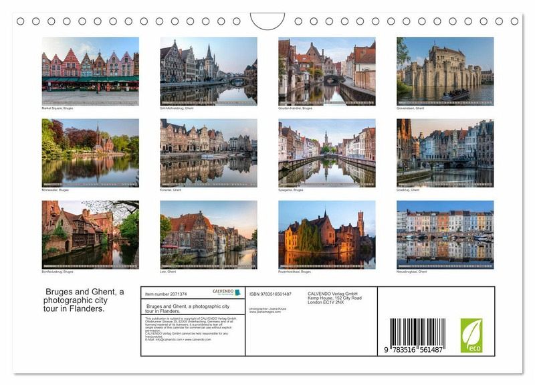
Task: Click the green eco leaf icon
Action: click(471, 335)
